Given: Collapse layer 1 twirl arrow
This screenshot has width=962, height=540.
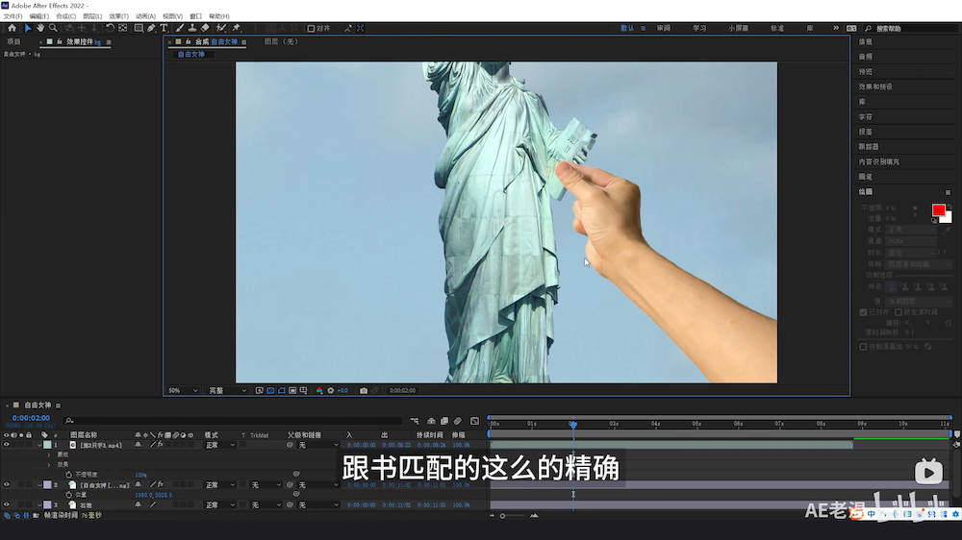Looking at the screenshot, I should pyautogui.click(x=39, y=445).
